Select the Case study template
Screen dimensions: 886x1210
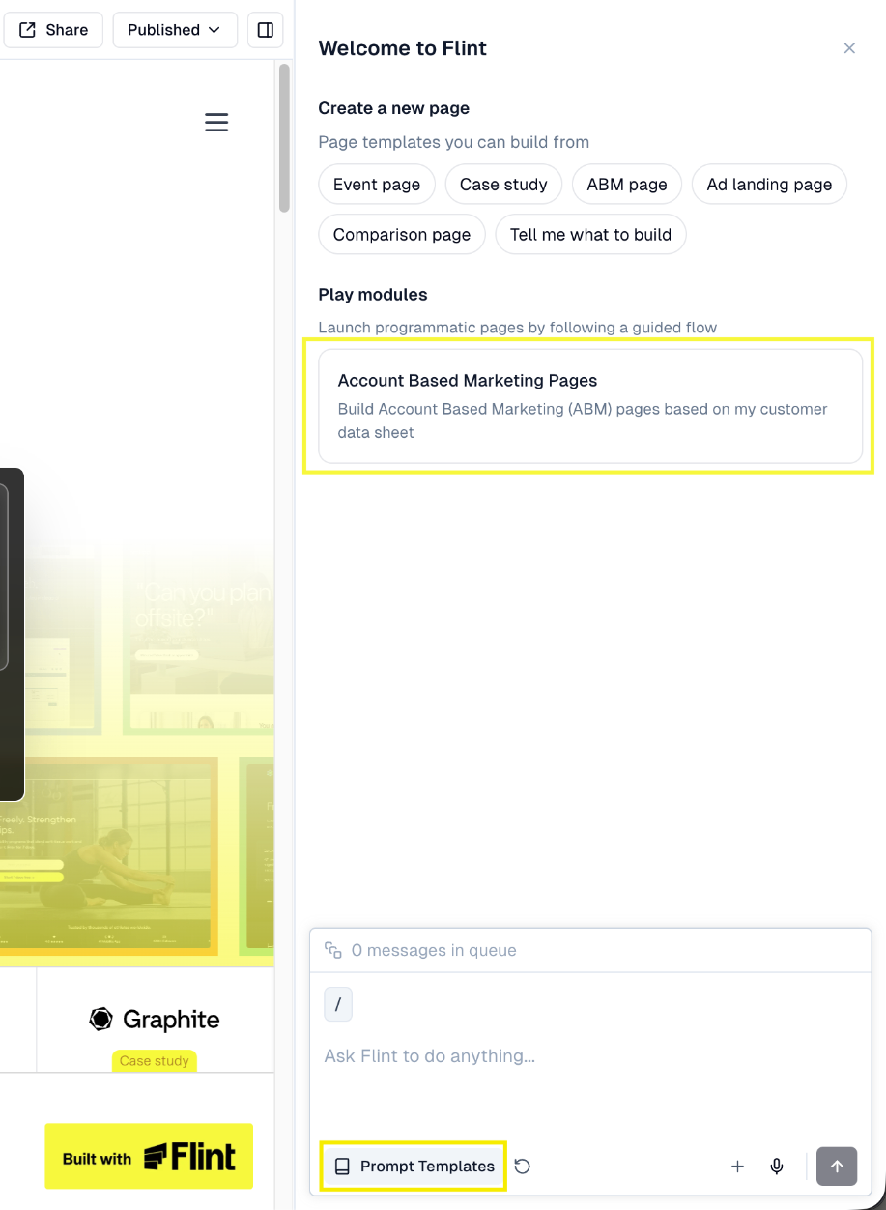(x=503, y=184)
